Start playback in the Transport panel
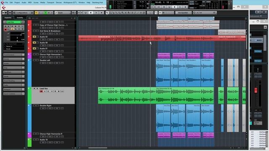 tap(180, 7)
